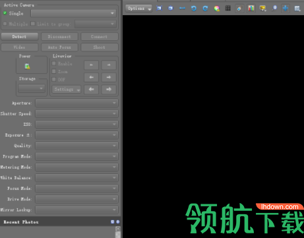304x238 pixels.
Task: Open the Mirror Lockup dropdown
Action: point(76,210)
